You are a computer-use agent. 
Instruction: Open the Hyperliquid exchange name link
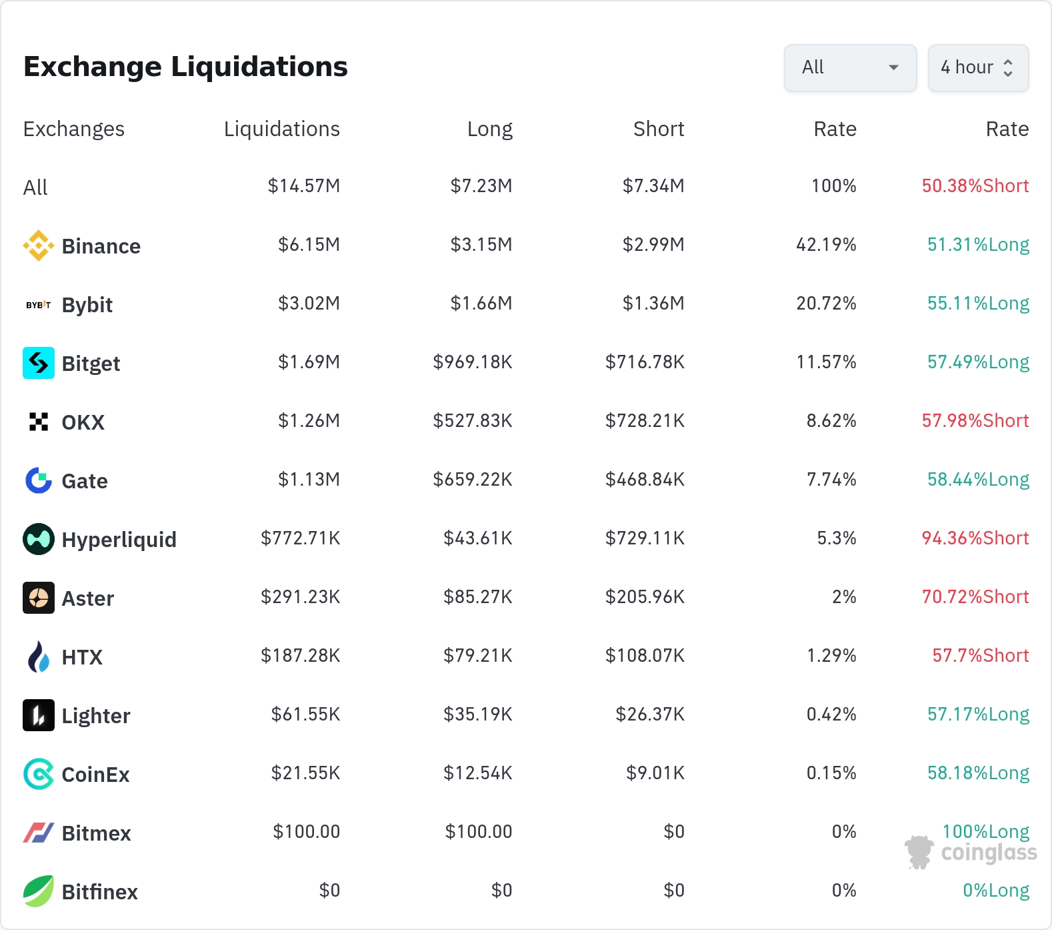coord(119,540)
